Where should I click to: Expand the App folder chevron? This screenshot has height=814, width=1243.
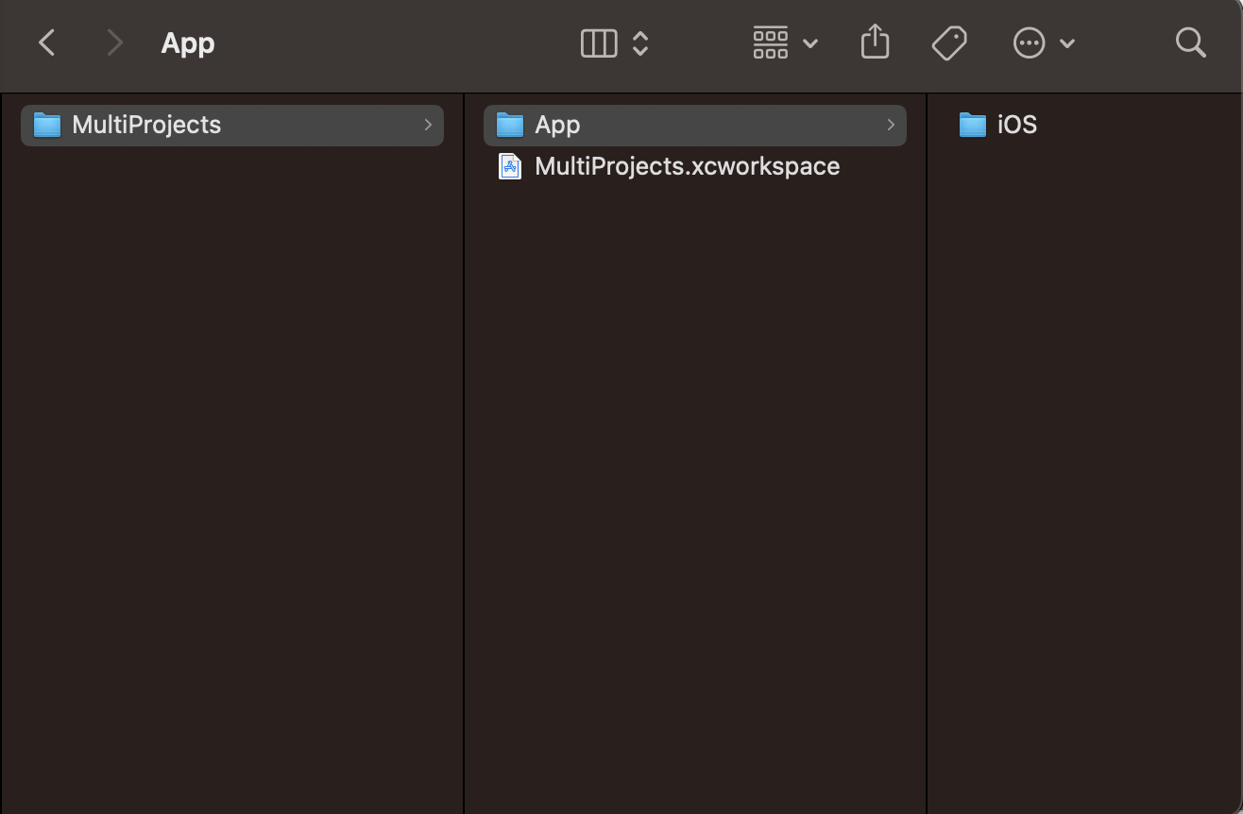(891, 125)
